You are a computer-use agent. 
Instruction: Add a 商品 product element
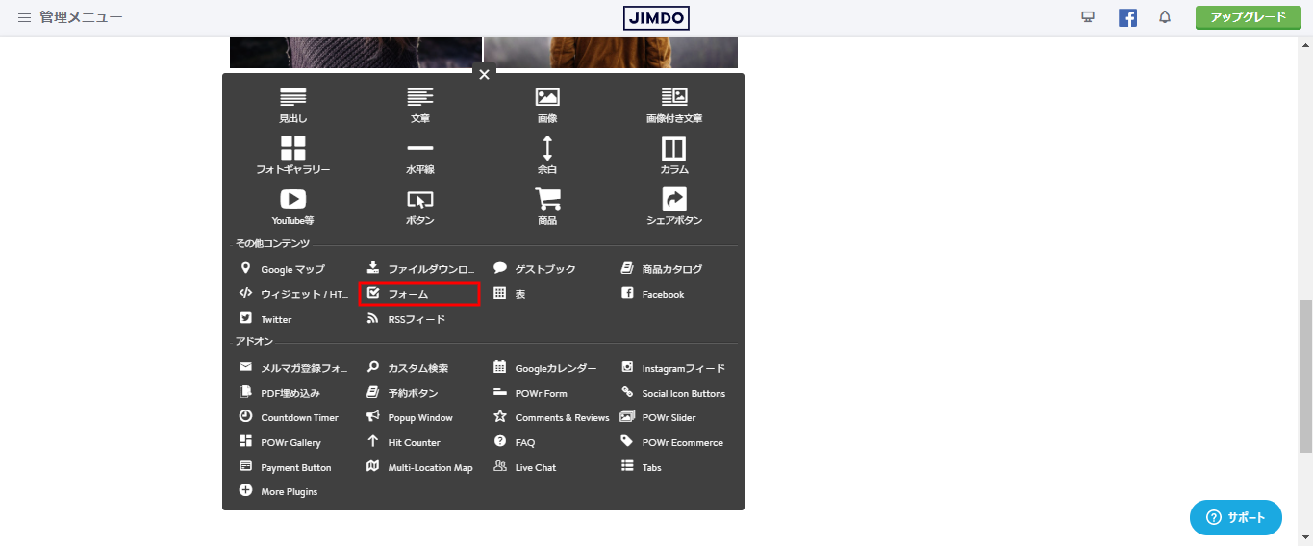[547, 207]
